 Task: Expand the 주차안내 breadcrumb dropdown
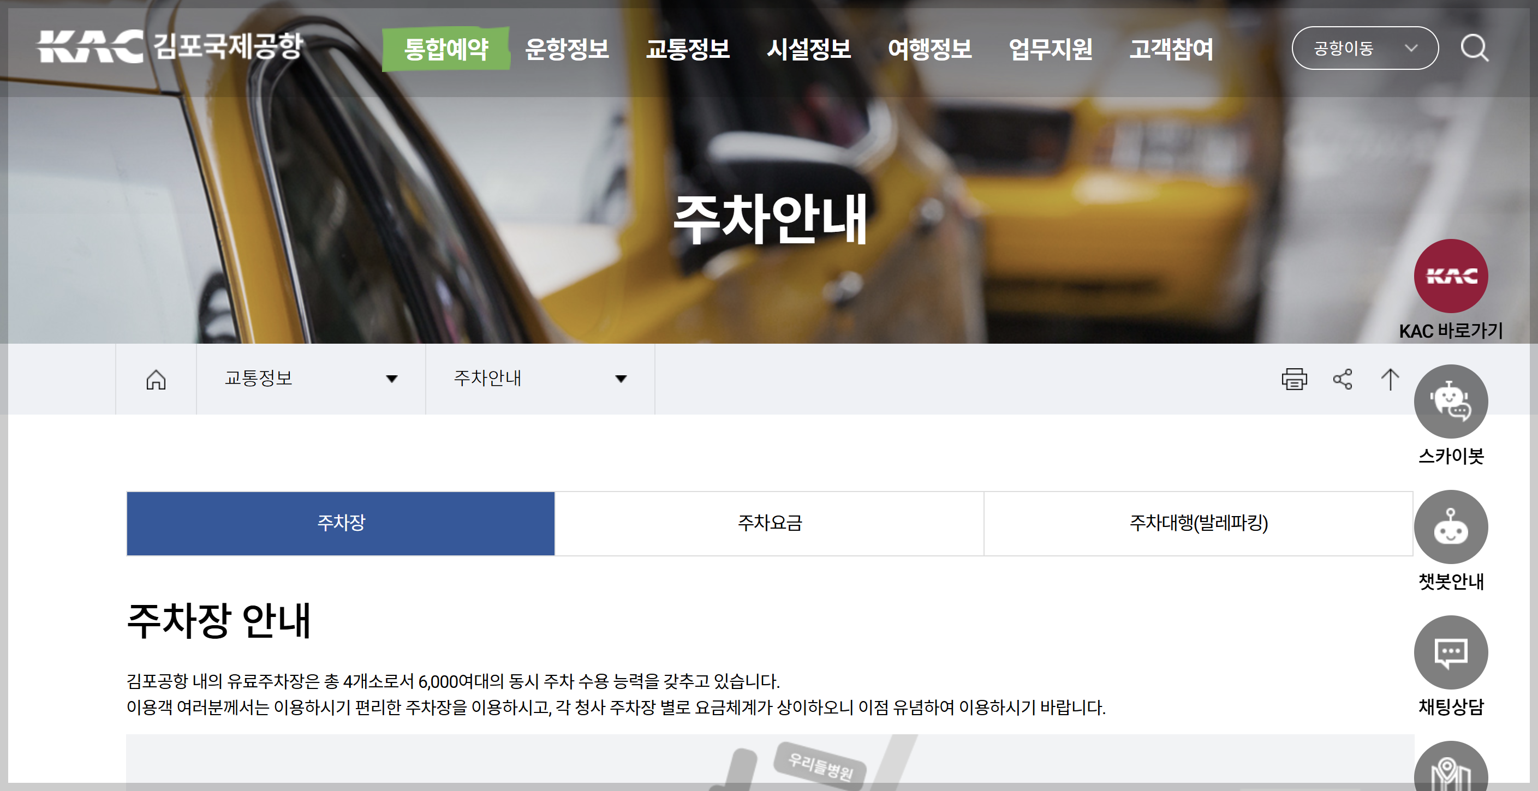[540, 379]
